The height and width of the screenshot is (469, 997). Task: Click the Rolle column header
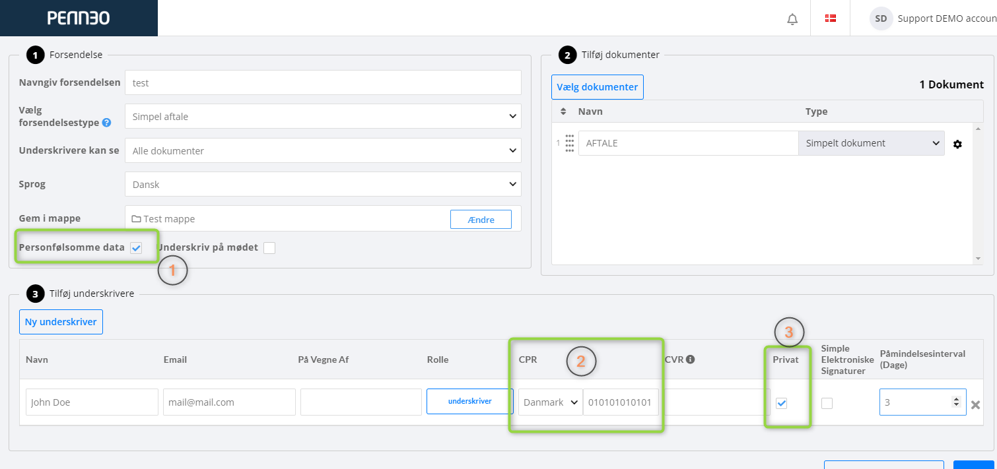[x=438, y=360]
